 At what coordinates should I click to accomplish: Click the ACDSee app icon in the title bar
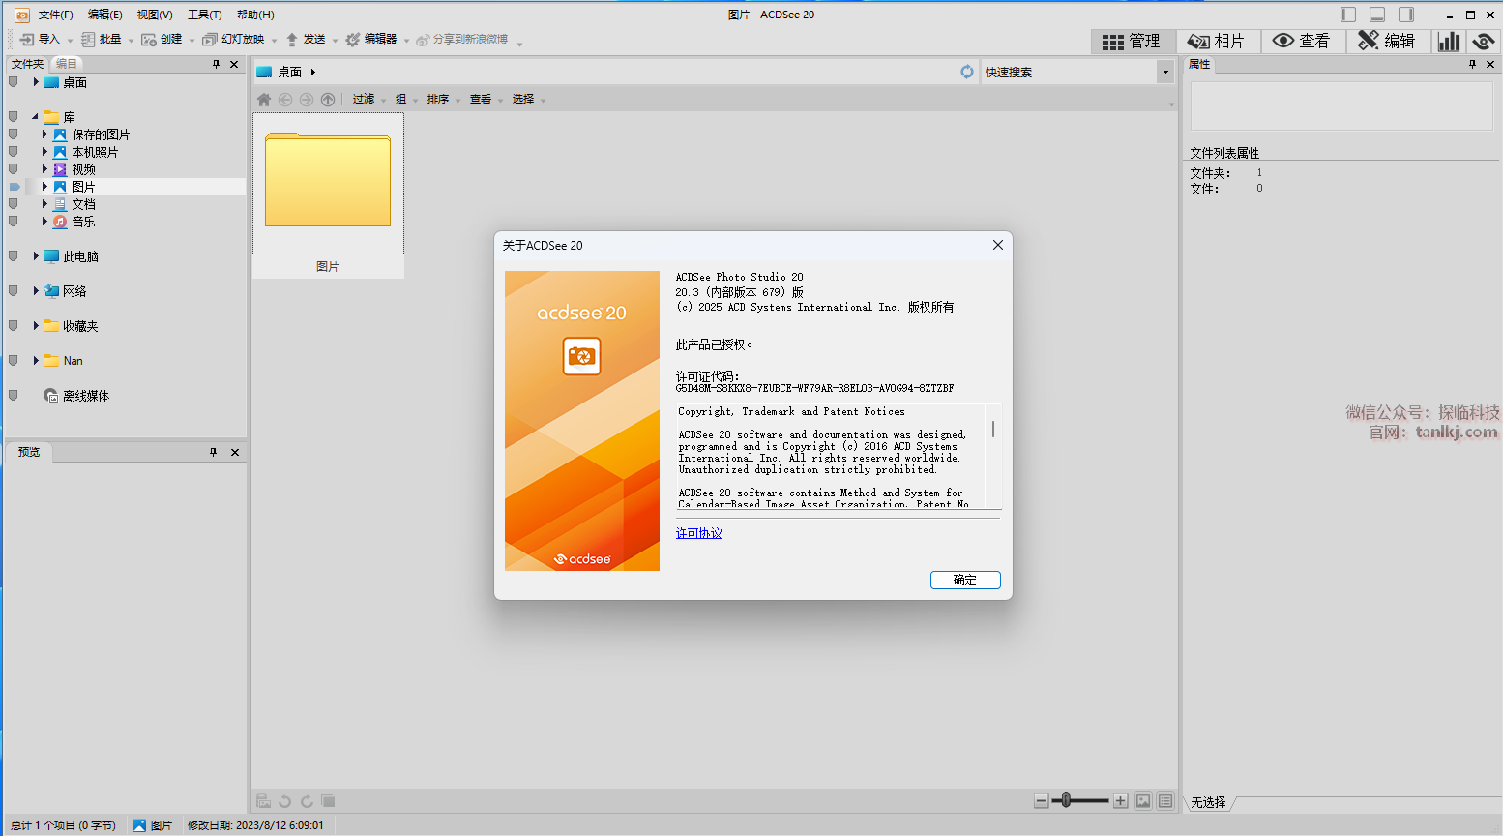(22, 15)
